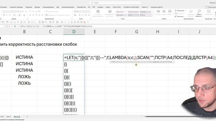
Task: Open the borders icon in Шрифт group
Action: [x=15, y=15]
